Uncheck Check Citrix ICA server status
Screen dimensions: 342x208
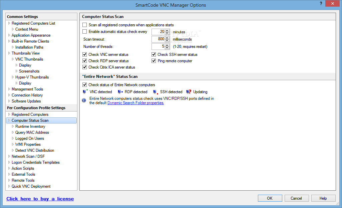tap(85, 67)
